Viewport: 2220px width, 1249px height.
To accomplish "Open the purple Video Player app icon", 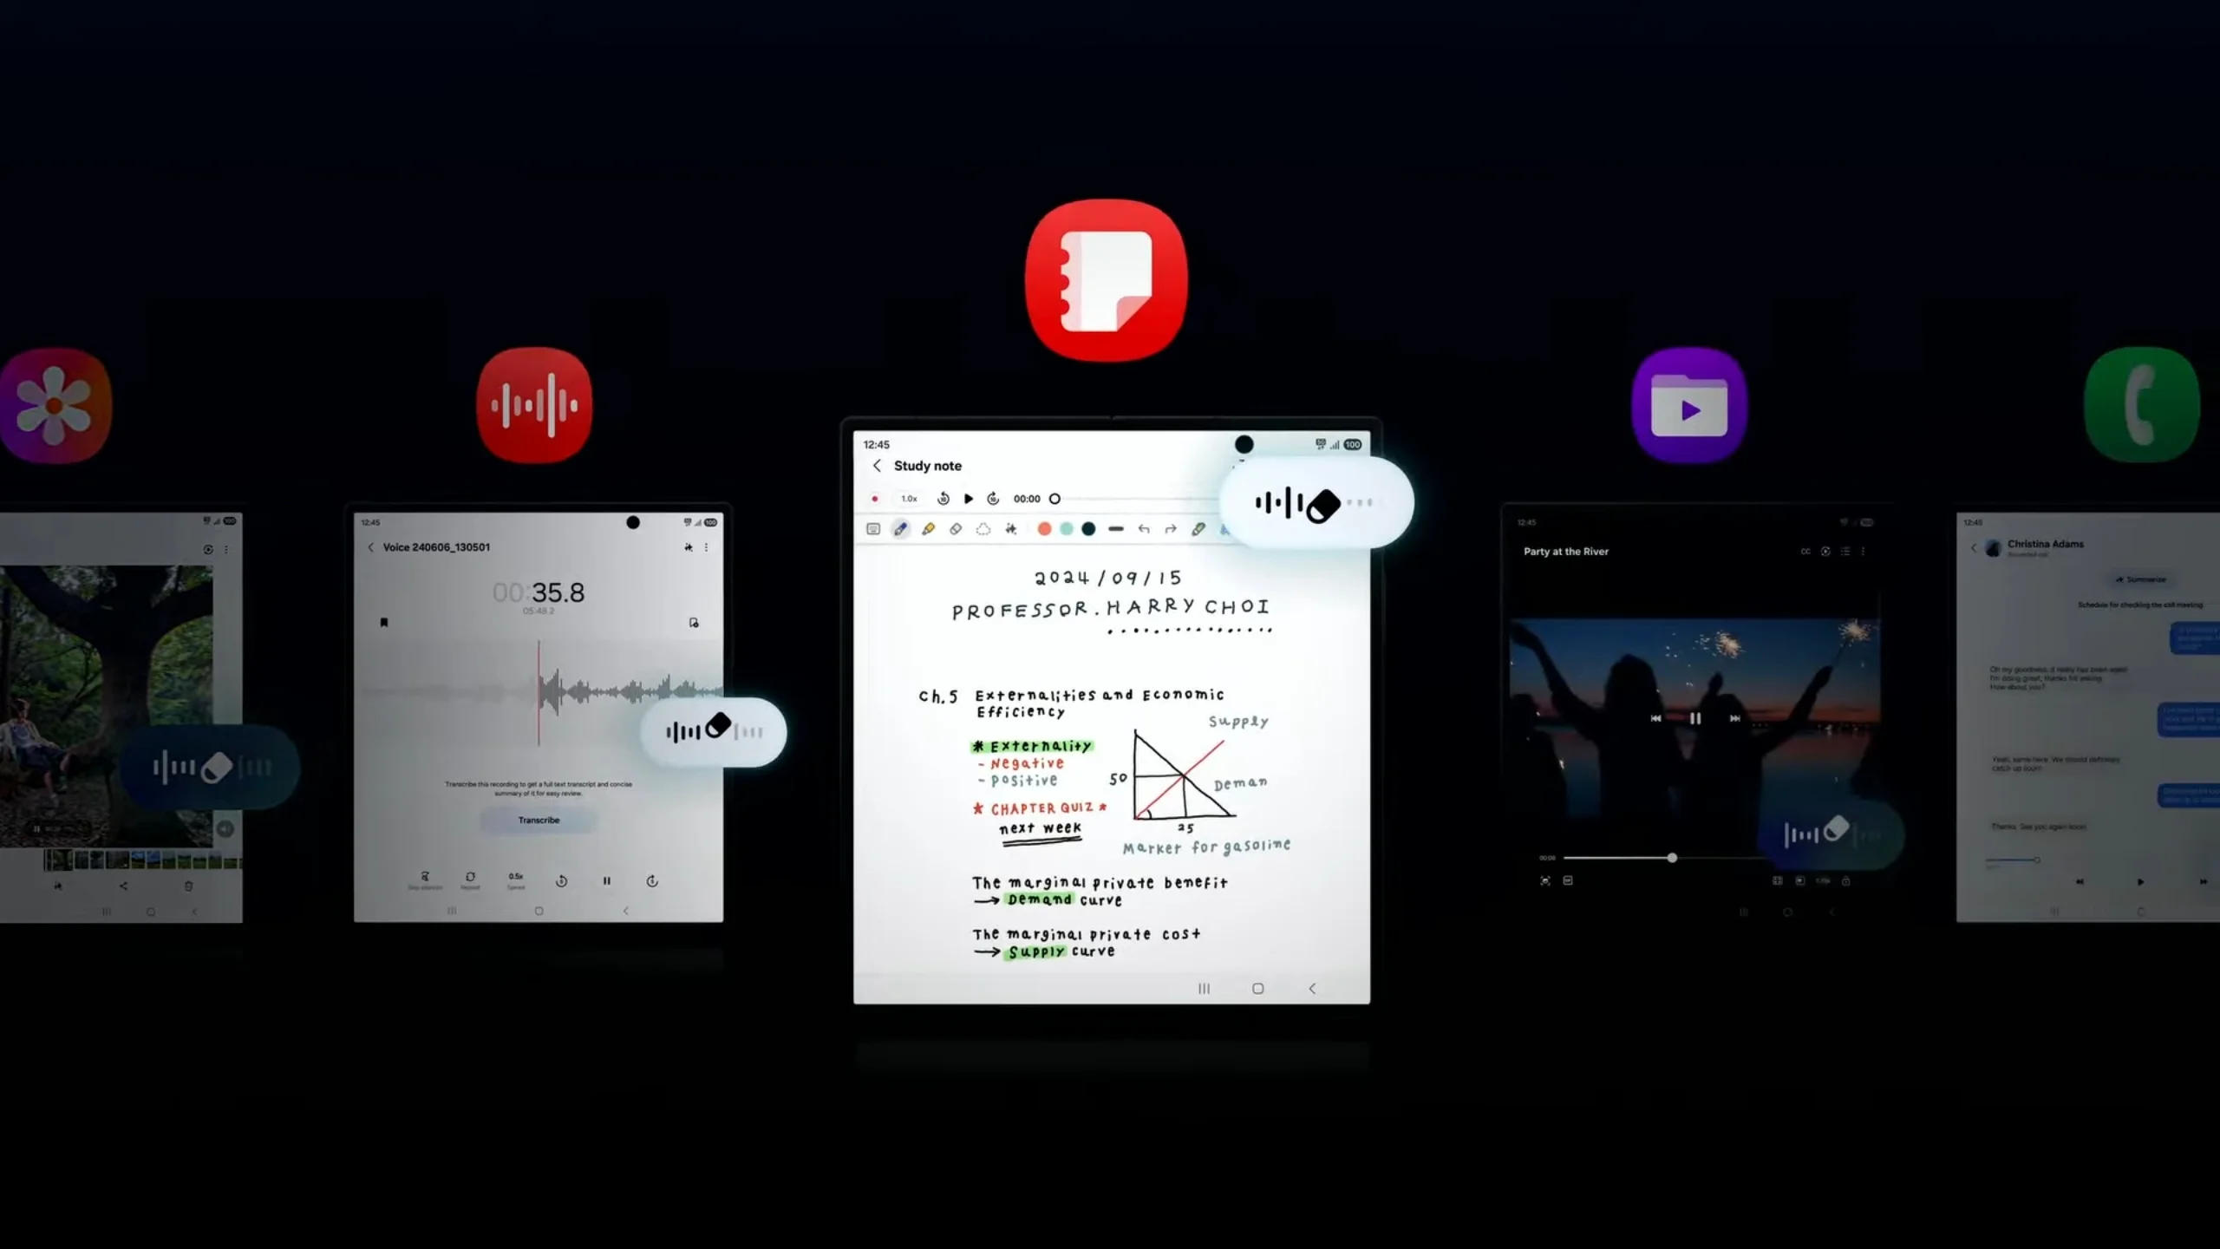I will pos(1689,405).
